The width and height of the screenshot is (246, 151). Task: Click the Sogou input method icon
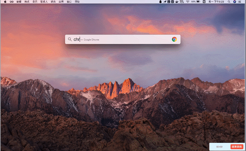204,2
